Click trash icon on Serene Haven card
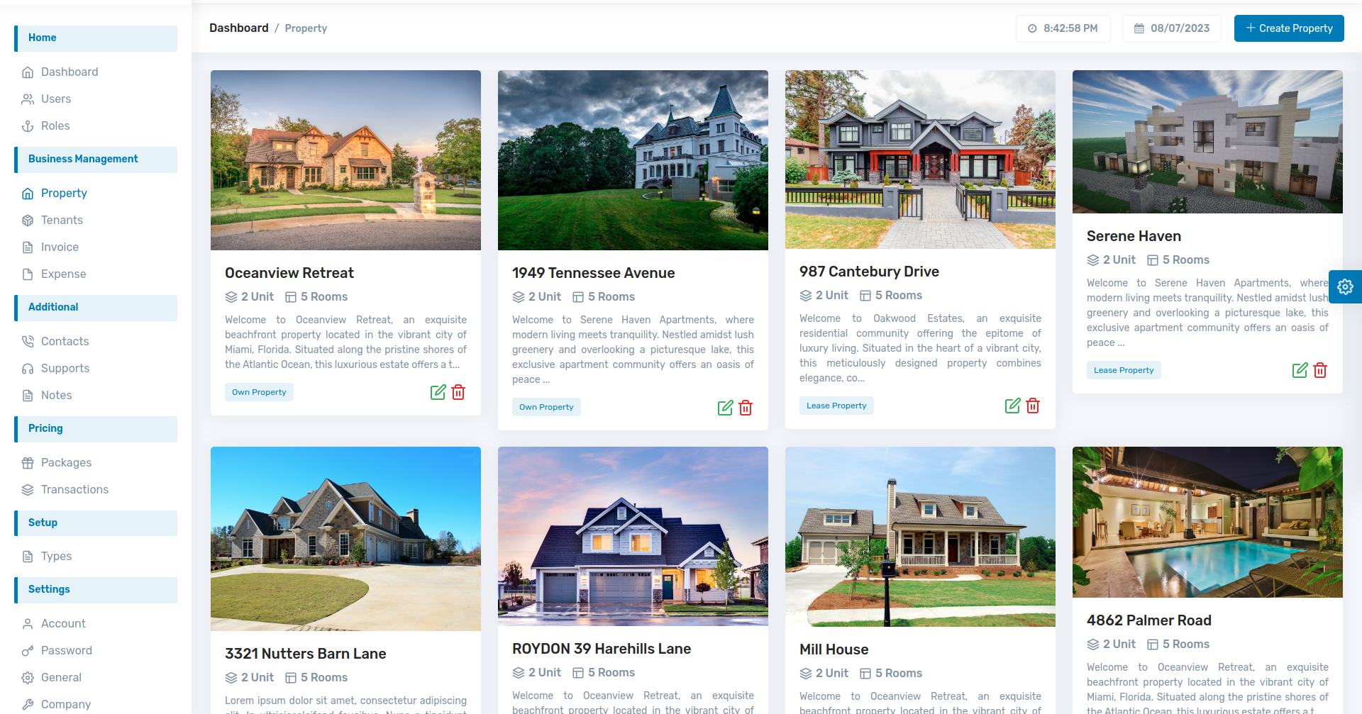 1320,370
